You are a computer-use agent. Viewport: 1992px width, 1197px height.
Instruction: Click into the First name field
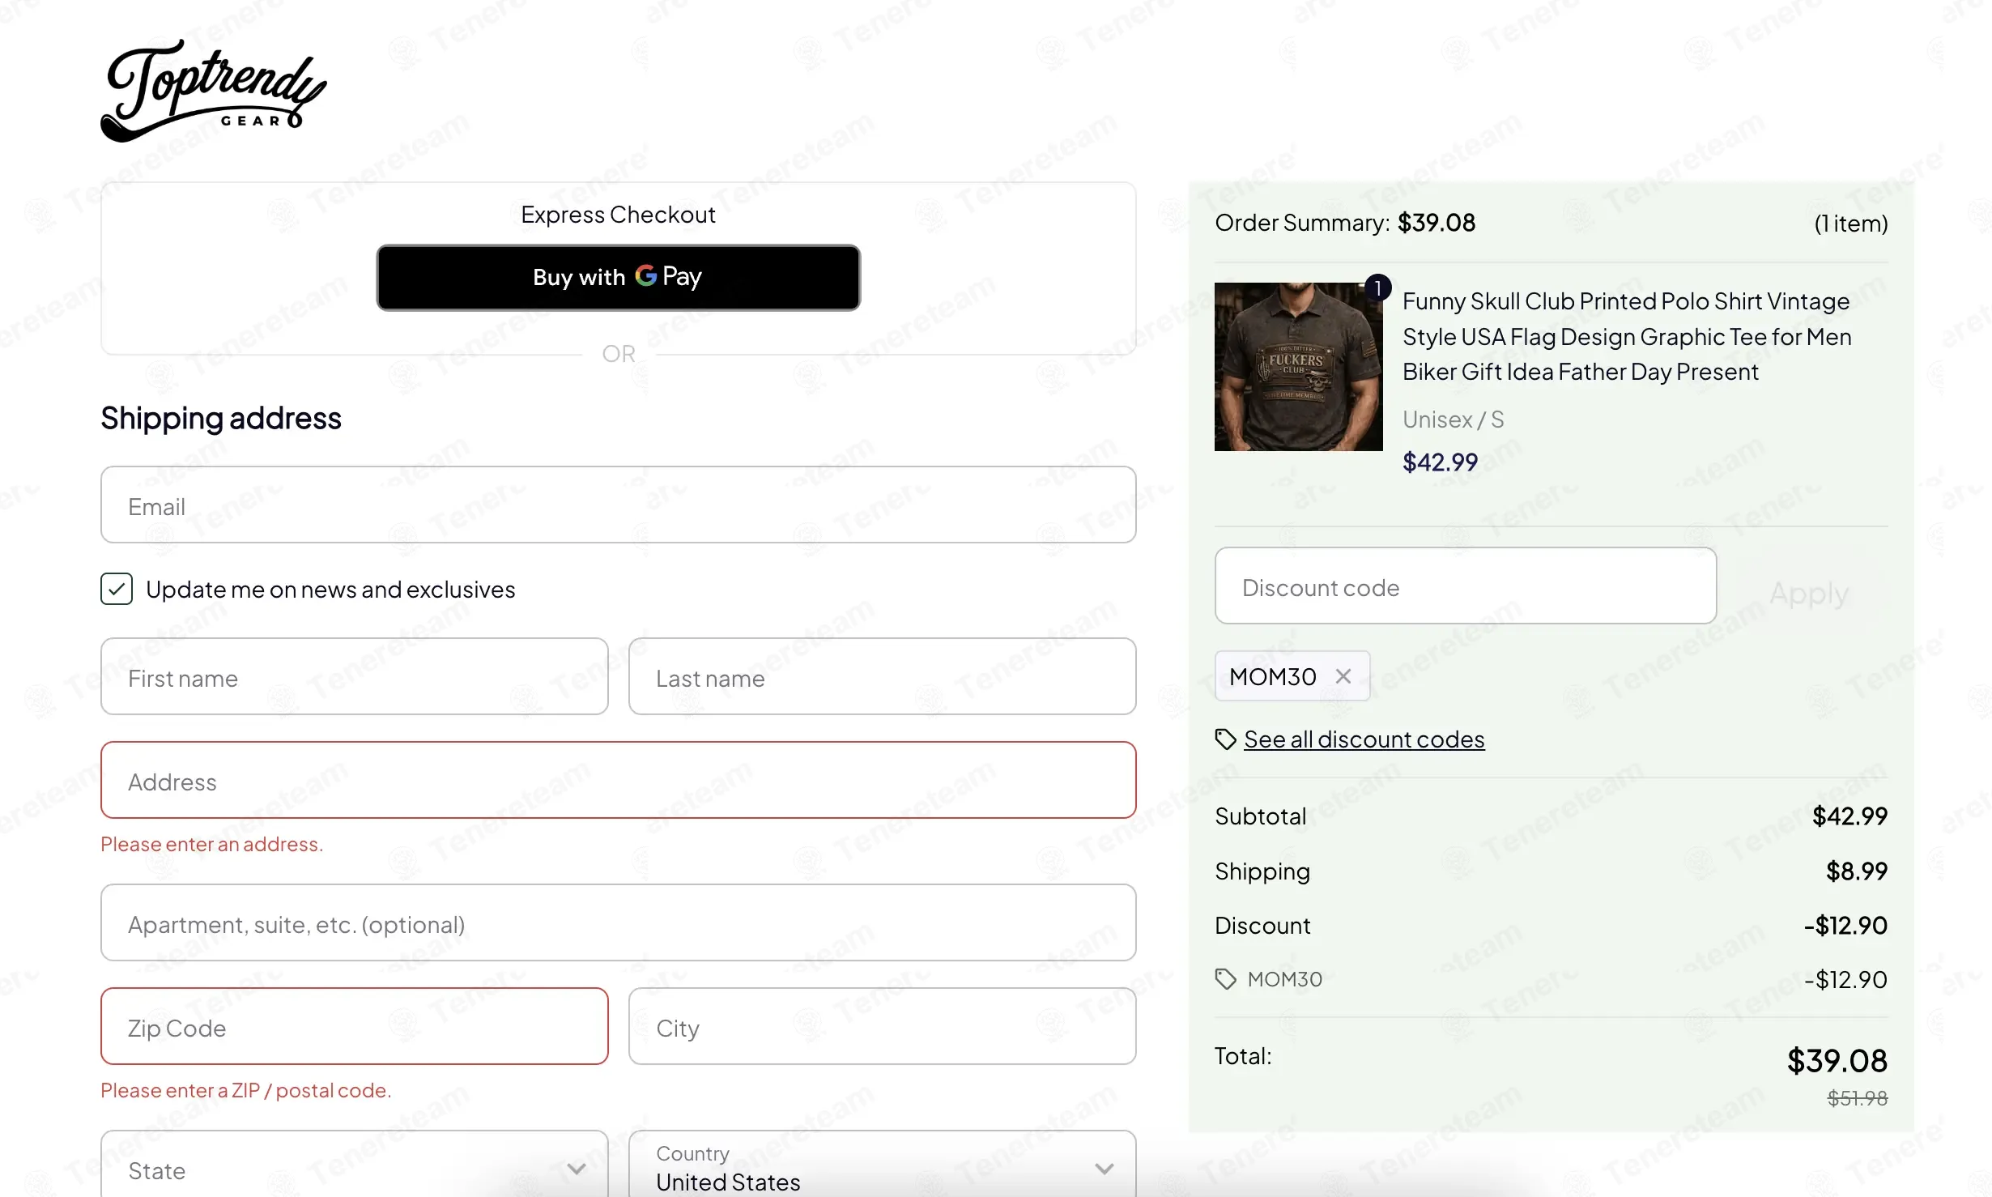pyautogui.click(x=355, y=676)
